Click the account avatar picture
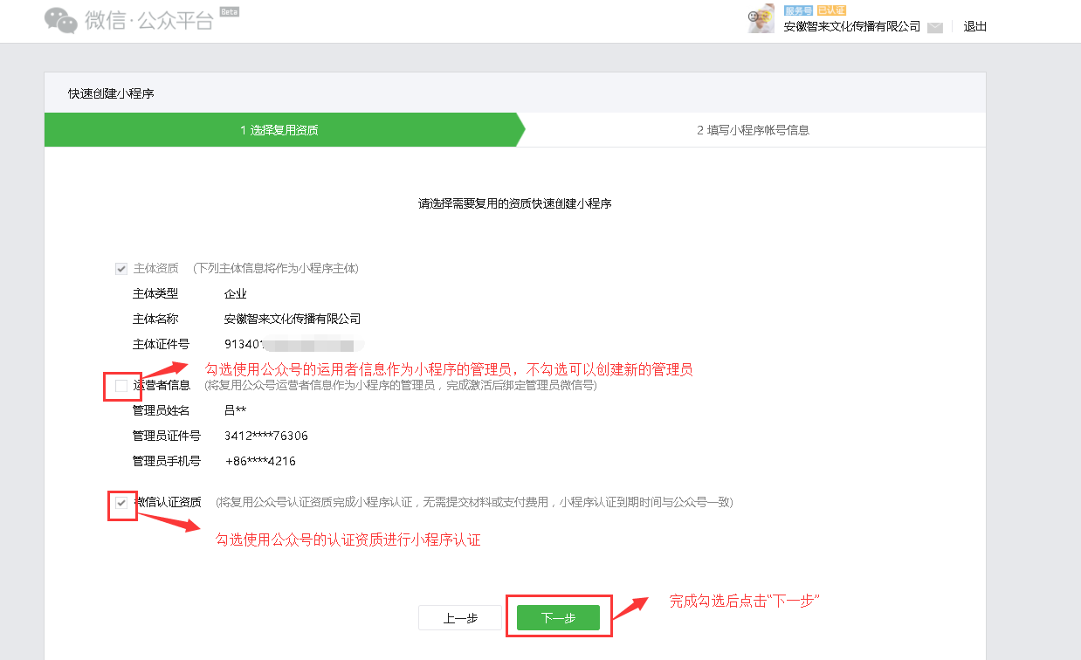Screen dimensions: 1081x660 (x=761, y=19)
